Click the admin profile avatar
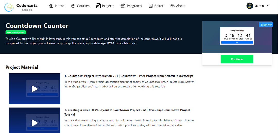Image resolution: width=278 pixels, height=133 pixels. click(x=250, y=6)
